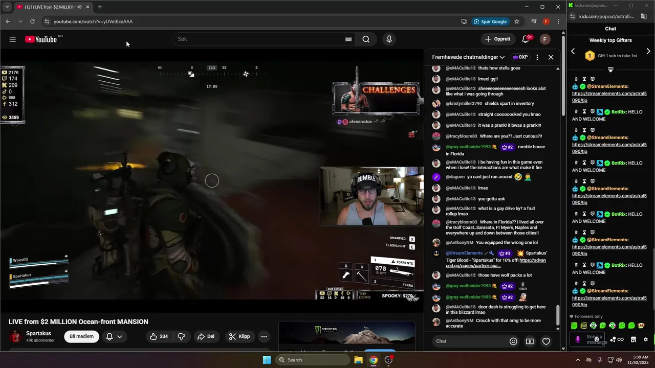
Task: Mute the tab via speaker icon
Action: [79, 7]
